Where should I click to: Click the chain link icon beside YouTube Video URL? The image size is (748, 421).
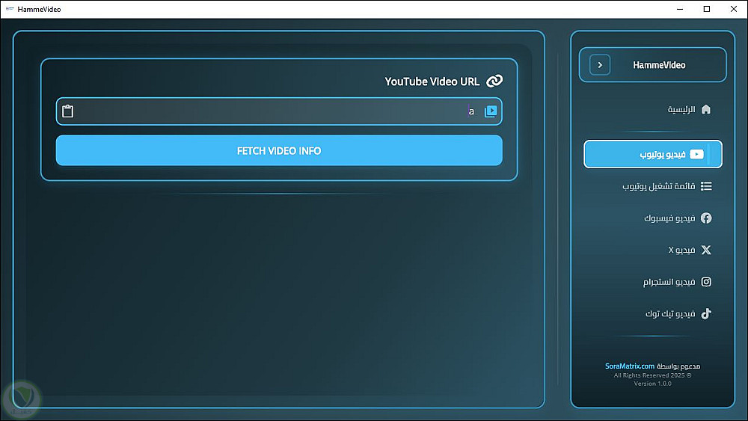[x=494, y=81]
